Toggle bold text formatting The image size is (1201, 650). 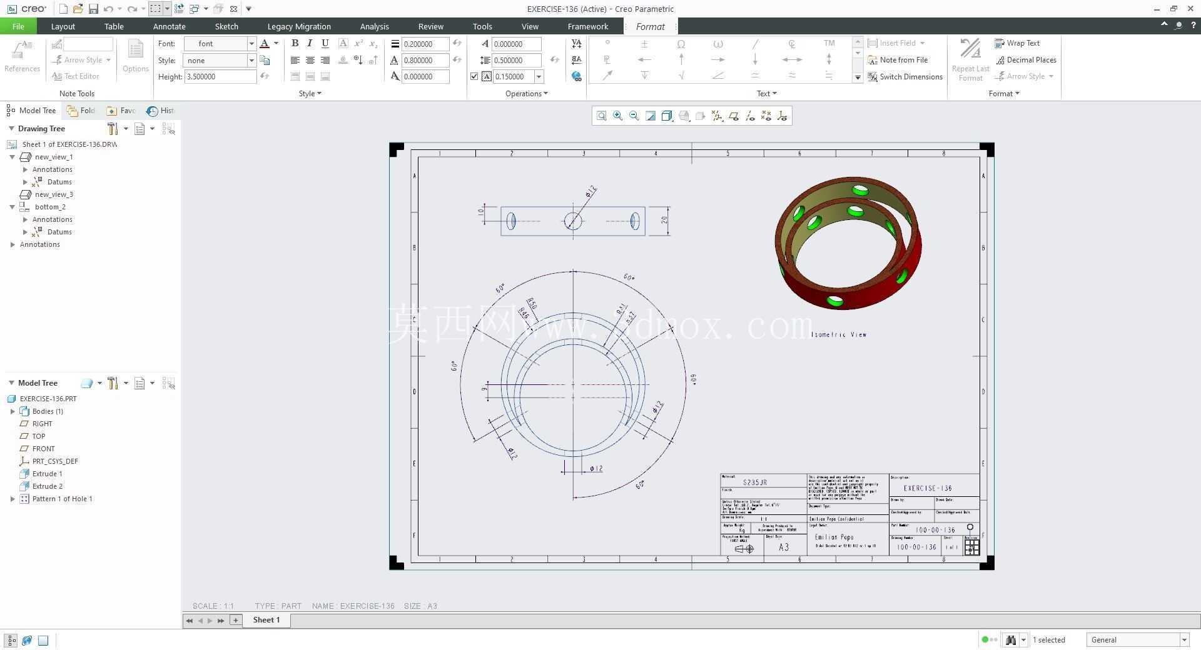point(295,43)
